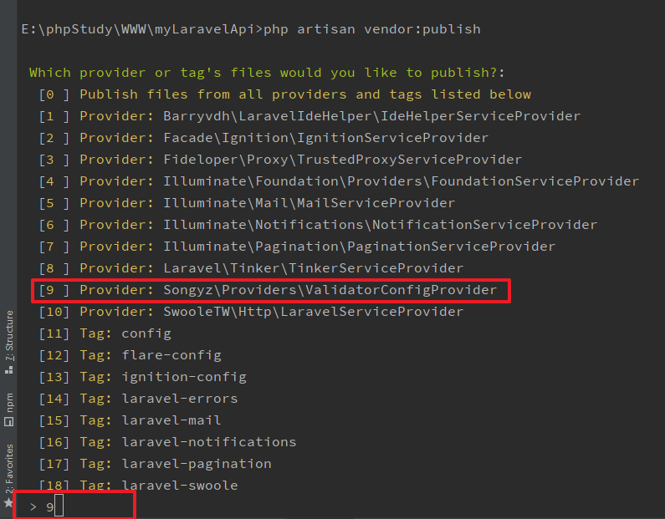Click the Favorites star icon

click(9, 503)
